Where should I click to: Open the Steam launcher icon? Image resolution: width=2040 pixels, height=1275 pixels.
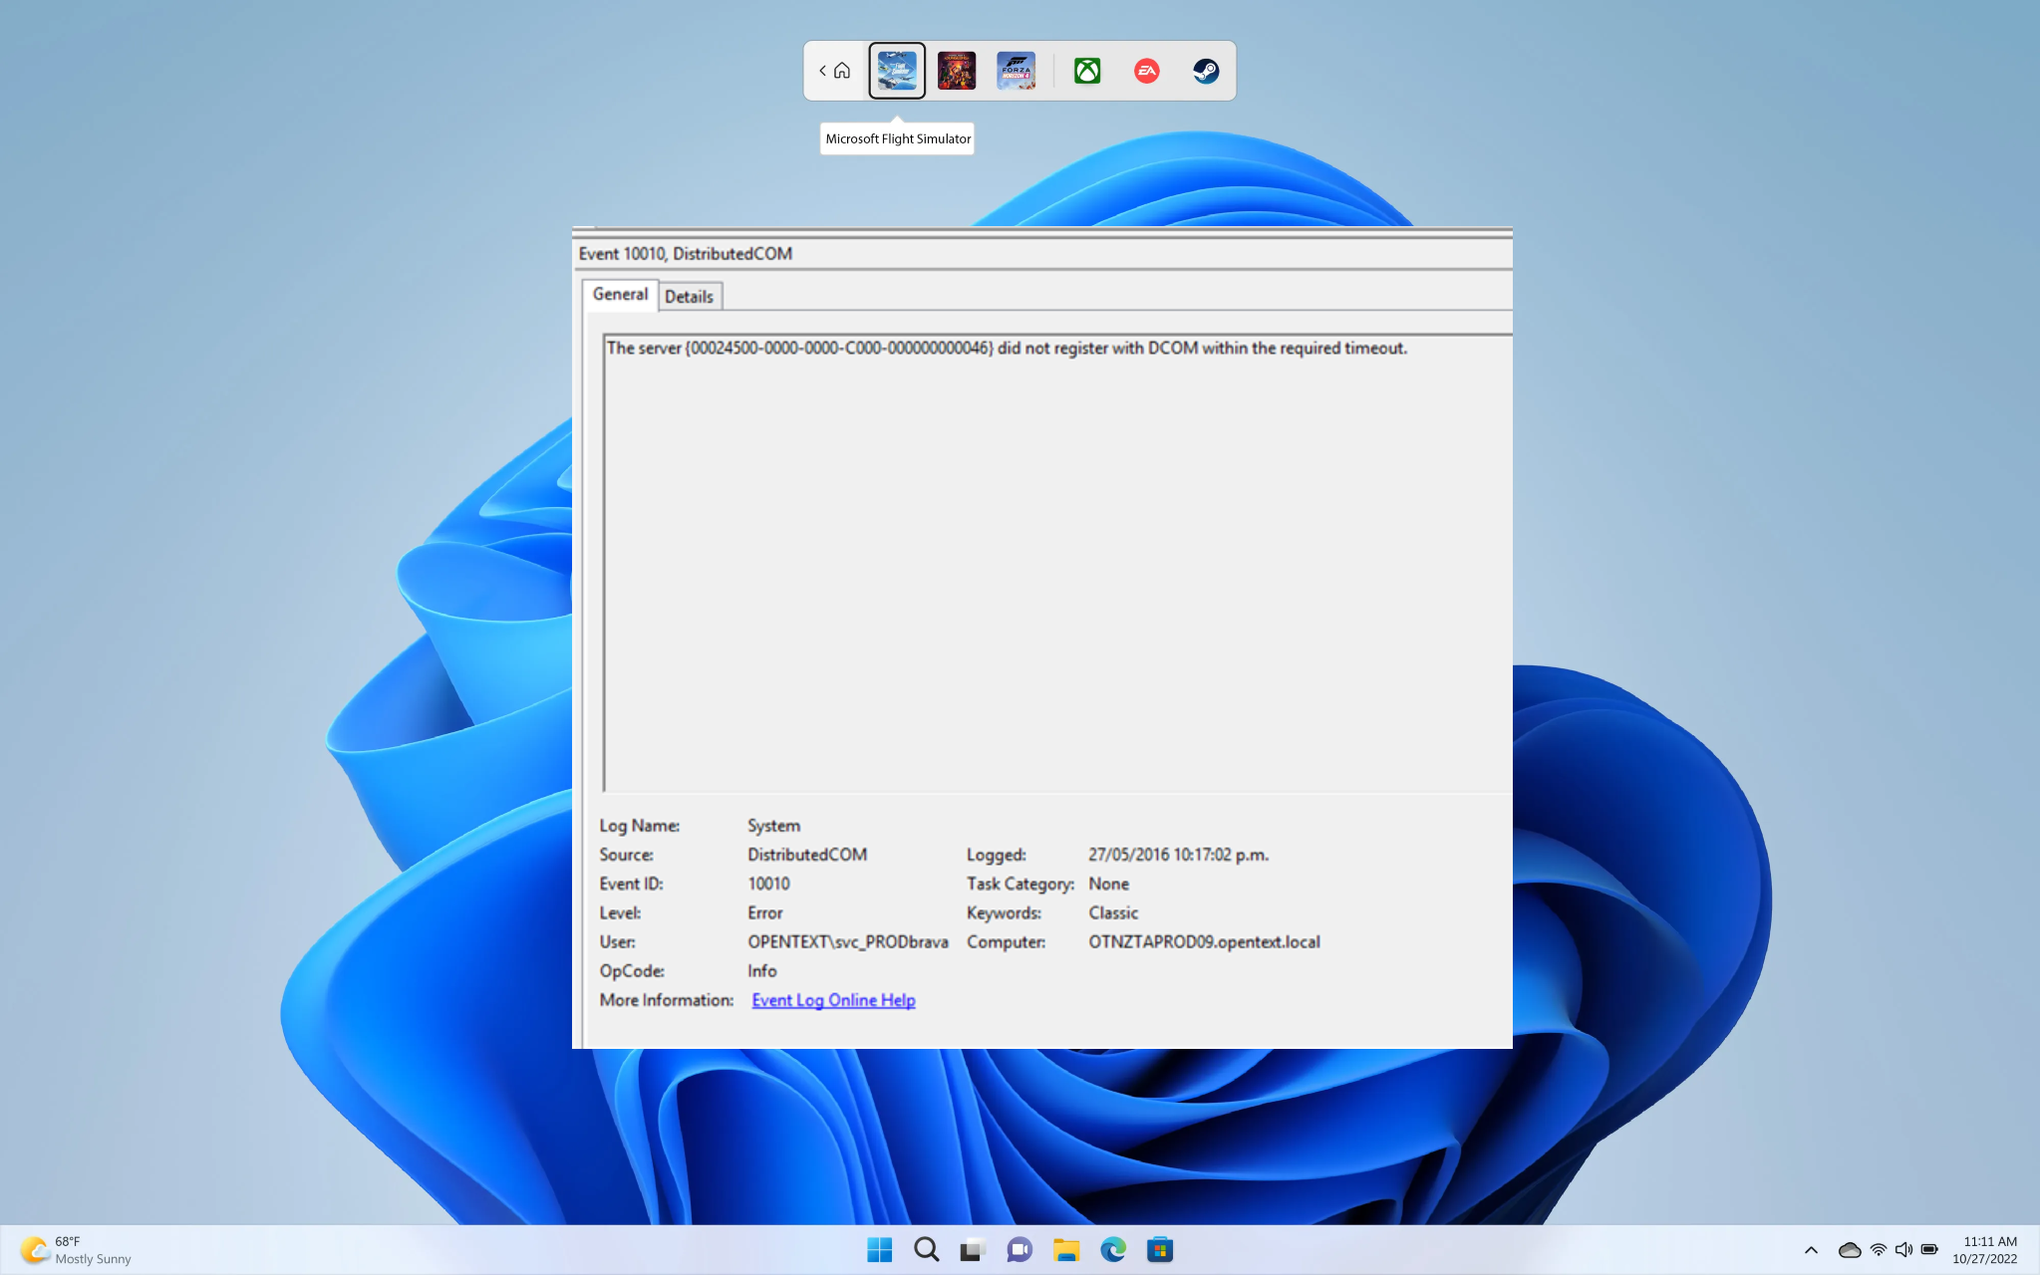tap(1206, 71)
